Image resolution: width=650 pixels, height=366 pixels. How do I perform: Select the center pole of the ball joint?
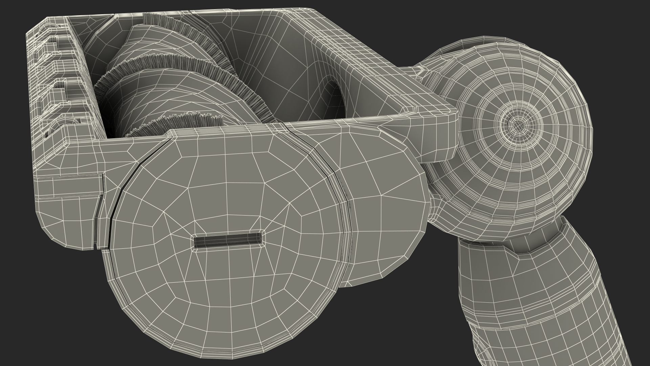[518, 126]
